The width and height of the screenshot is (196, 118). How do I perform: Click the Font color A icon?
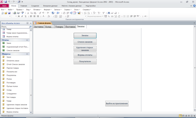pyautogui.click(x=43, y=16)
